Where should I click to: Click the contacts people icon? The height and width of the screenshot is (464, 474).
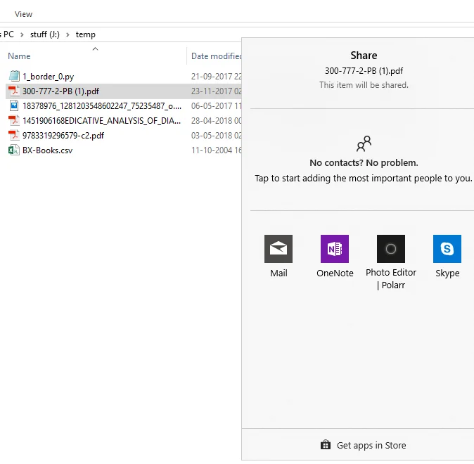pyautogui.click(x=364, y=144)
